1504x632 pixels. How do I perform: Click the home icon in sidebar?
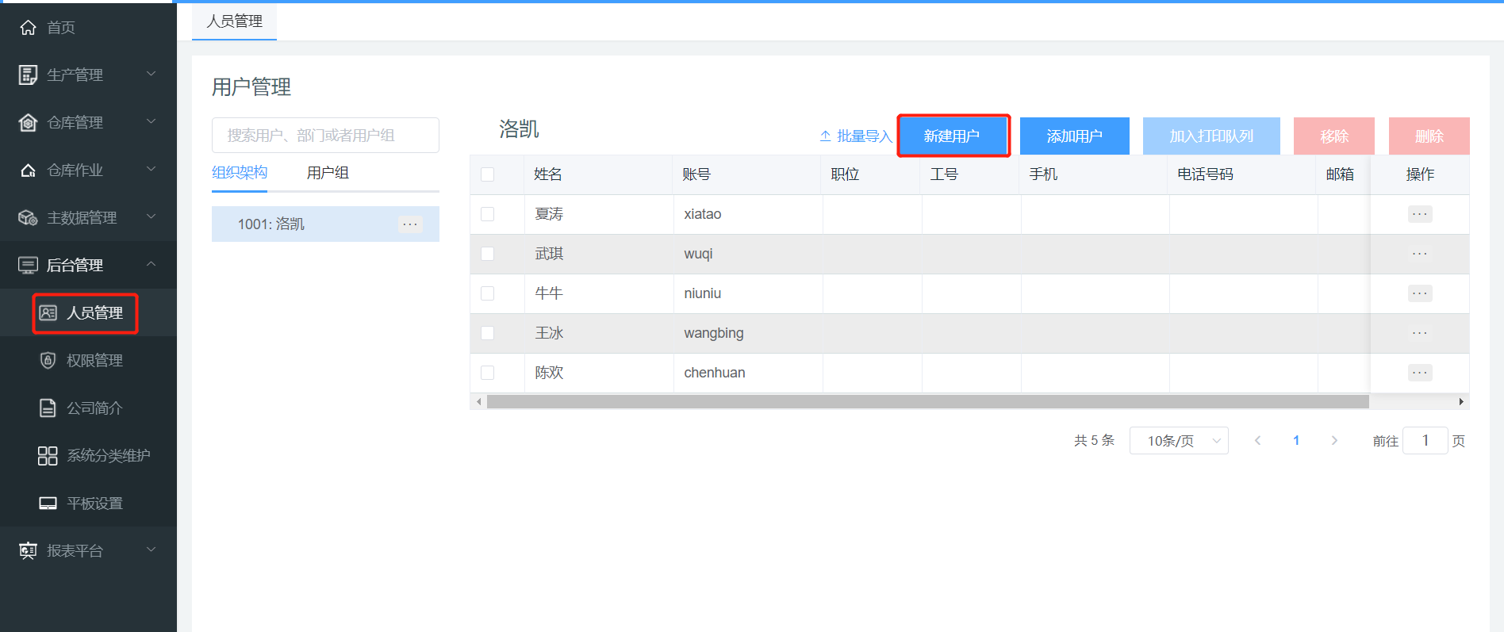tap(28, 28)
